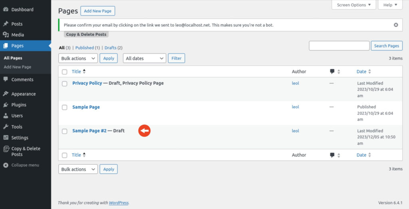This screenshot has width=409, height=209.
Task: Go to Posts in the sidebar
Action: [x=17, y=24]
